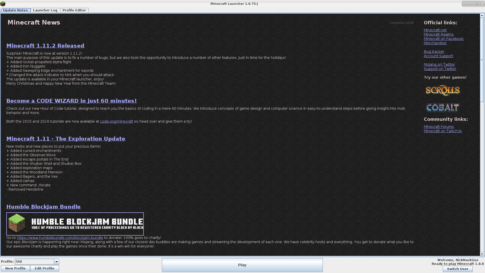Visit the code.org/minecraft tutorial link
Screen dimensions: 485x273
(116, 121)
